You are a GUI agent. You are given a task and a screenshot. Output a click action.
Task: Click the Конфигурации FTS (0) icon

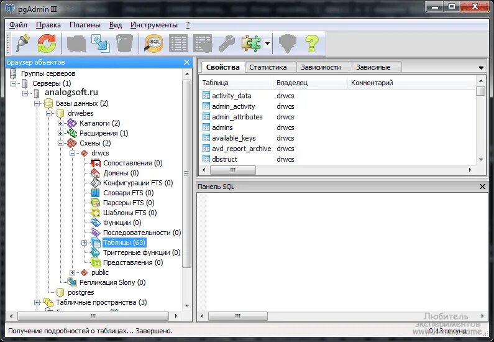(96, 183)
